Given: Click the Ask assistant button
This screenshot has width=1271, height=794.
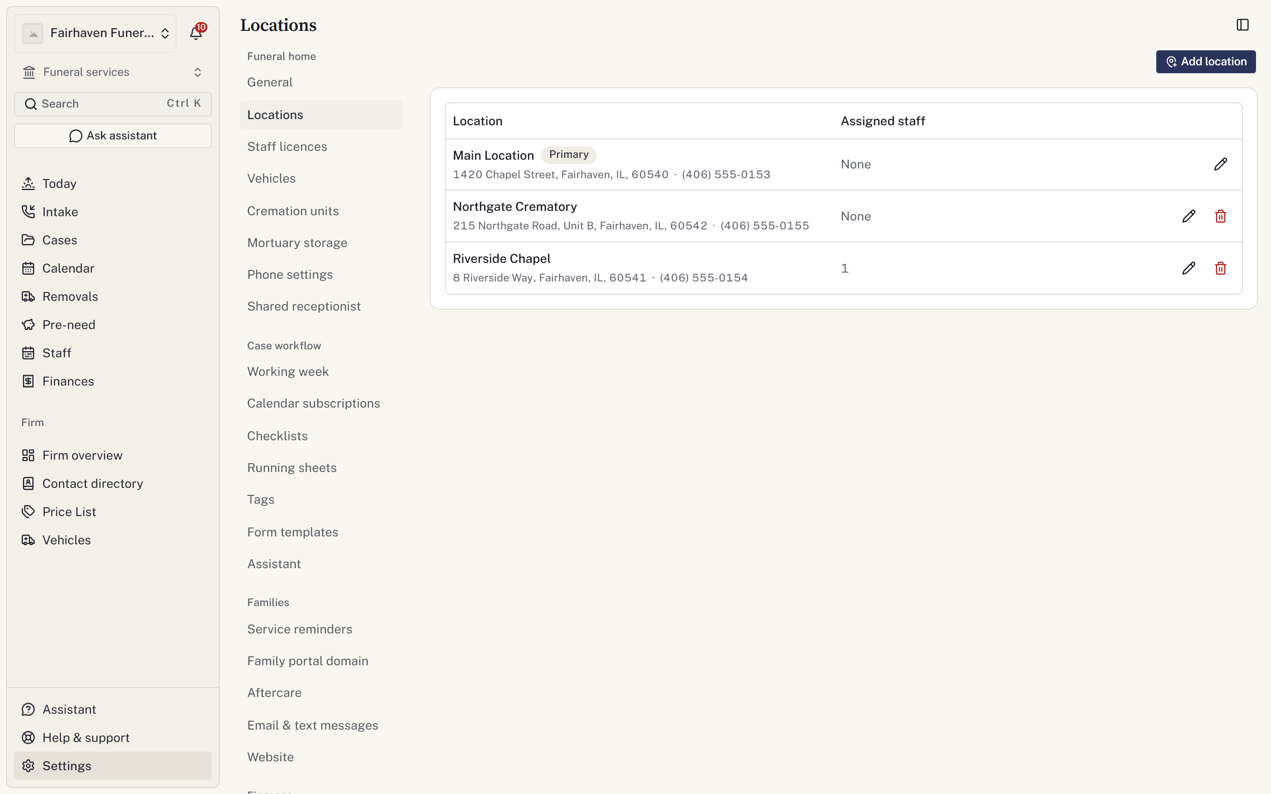Looking at the screenshot, I should point(113,136).
